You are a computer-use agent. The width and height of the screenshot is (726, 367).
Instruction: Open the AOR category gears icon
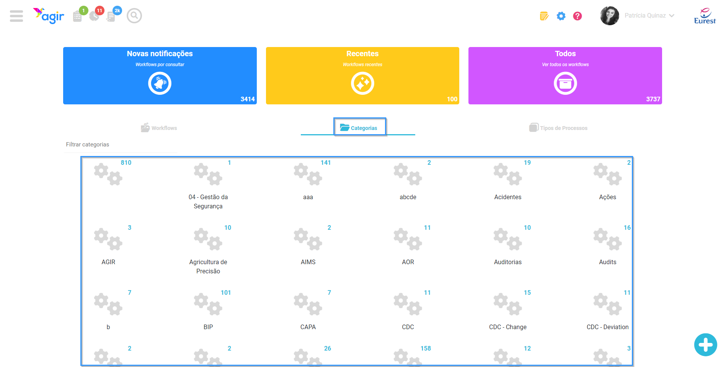click(408, 239)
